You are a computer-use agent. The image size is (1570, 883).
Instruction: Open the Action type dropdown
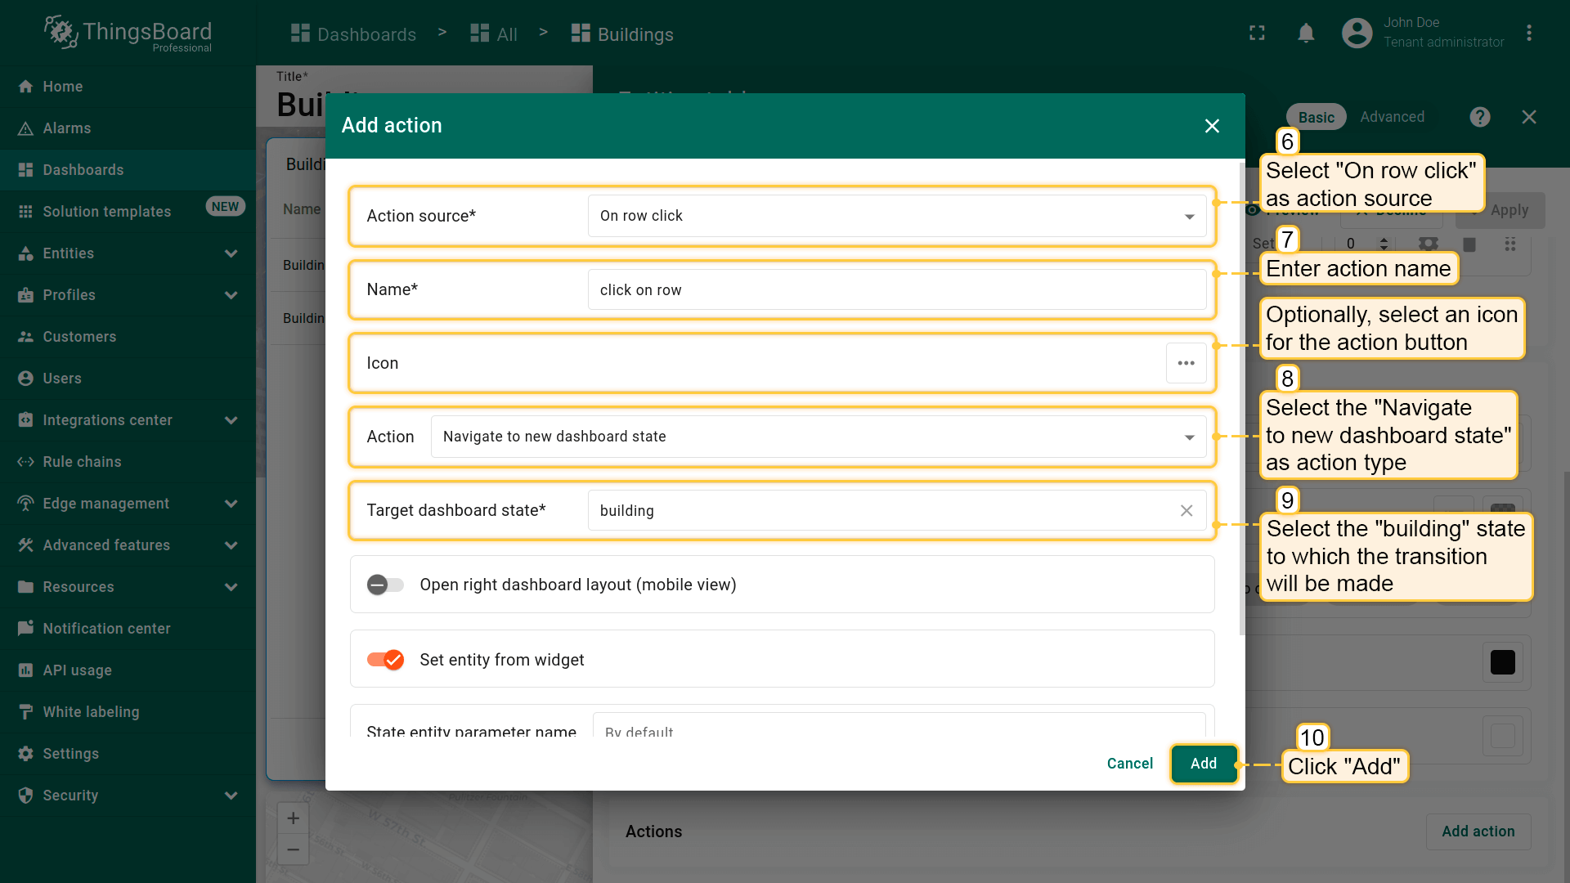pos(818,437)
